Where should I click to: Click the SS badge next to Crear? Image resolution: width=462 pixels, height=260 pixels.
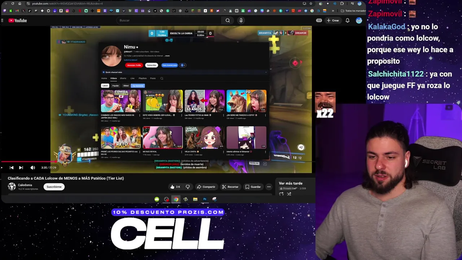[x=319, y=21]
